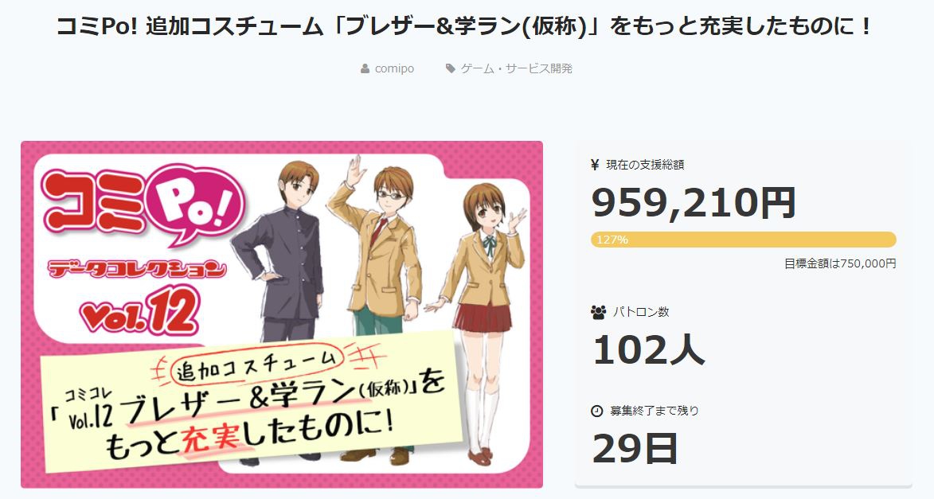Click the tag icon before ゲーム・サービス開発
Screen dimensions: 934x499
[x=451, y=68]
